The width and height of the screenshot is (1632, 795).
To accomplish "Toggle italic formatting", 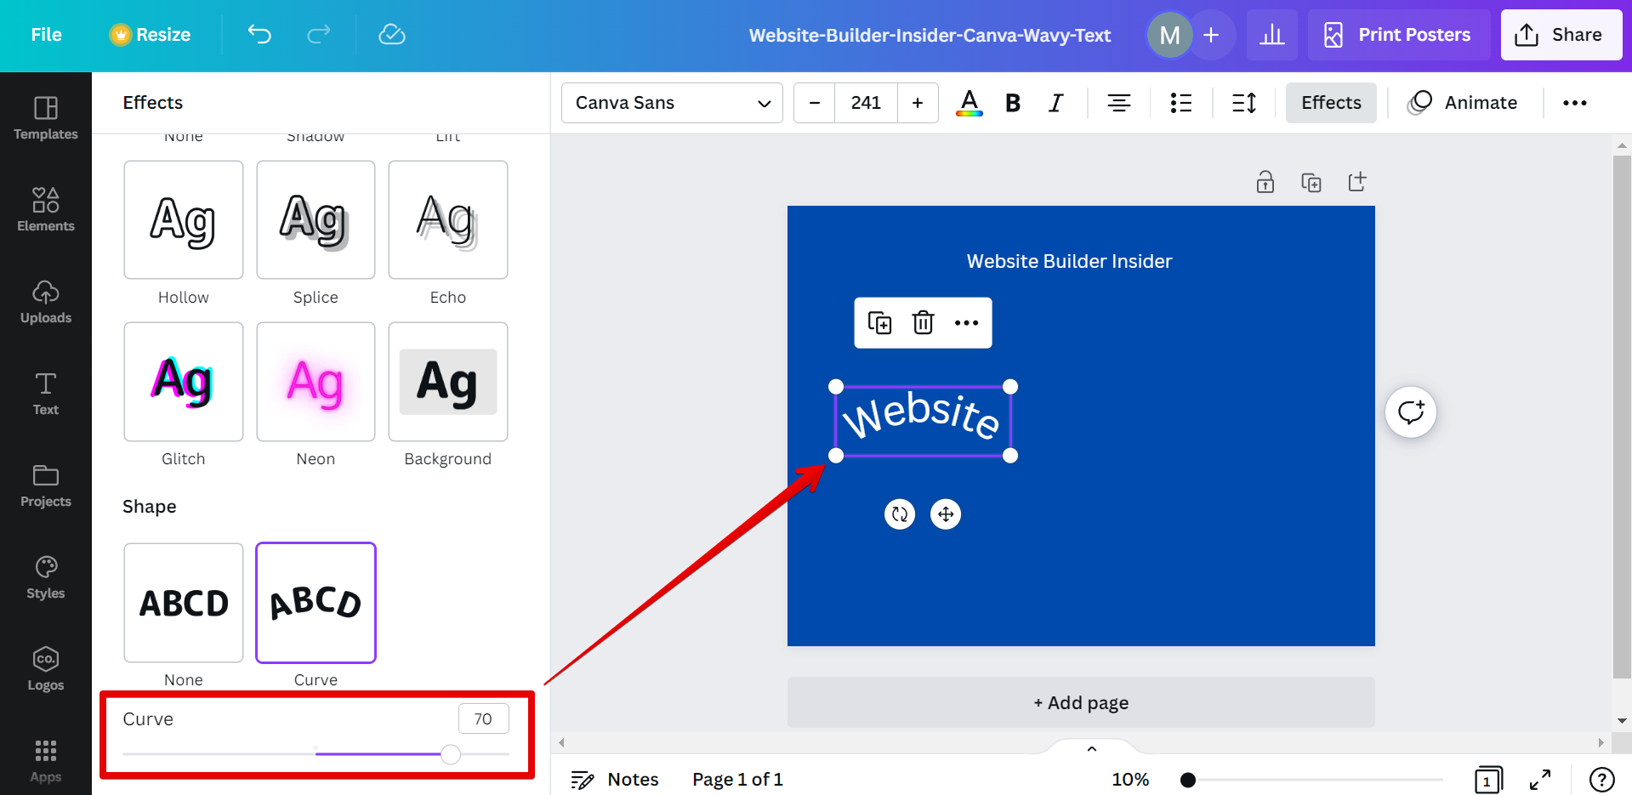I will pos(1055,103).
